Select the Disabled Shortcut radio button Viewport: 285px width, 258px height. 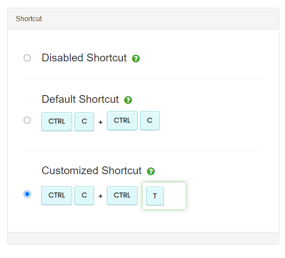[x=27, y=58]
